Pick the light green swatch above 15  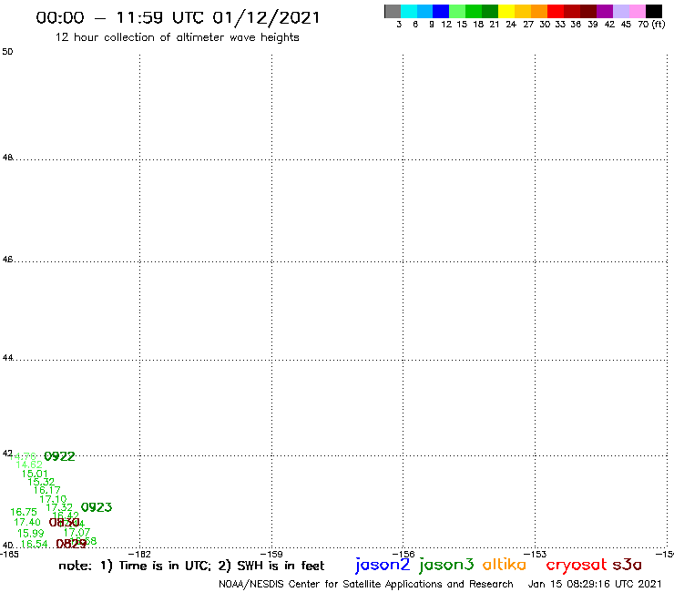coord(457,12)
